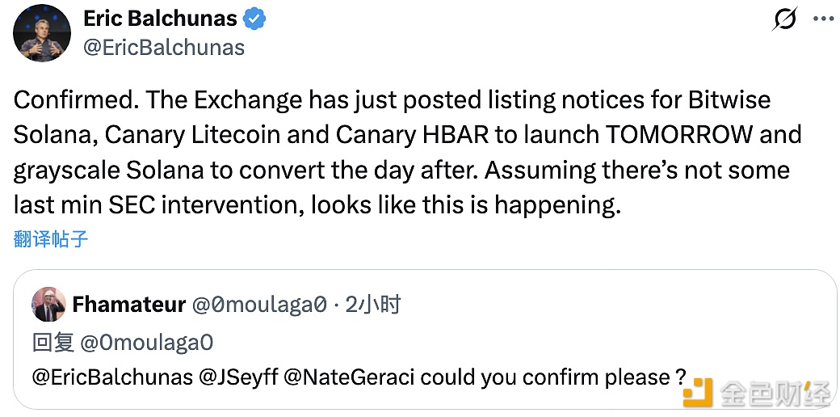Click Fhamateur's small avatar in quoted post
840x417 pixels.
point(48,304)
